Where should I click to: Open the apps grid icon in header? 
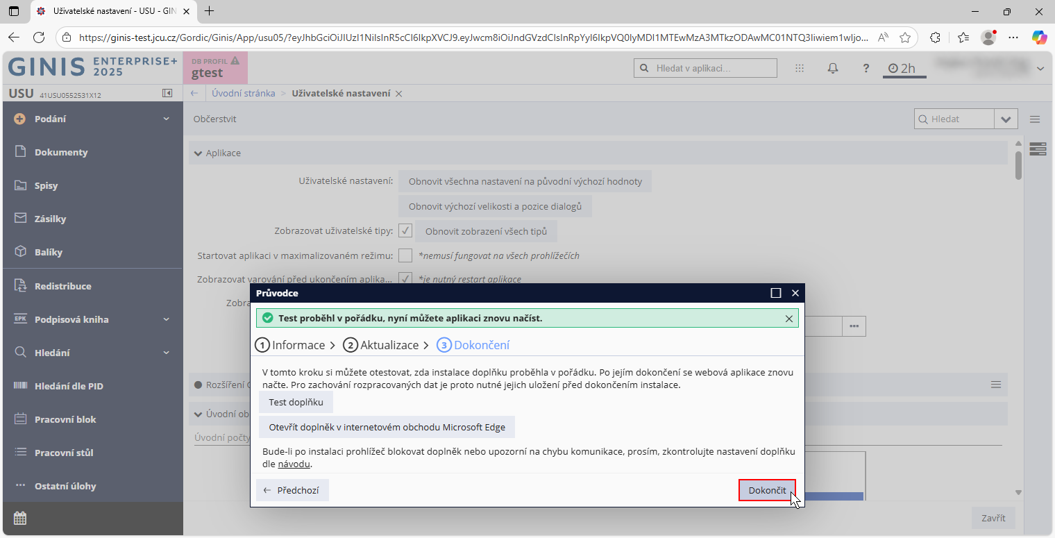[x=800, y=68]
